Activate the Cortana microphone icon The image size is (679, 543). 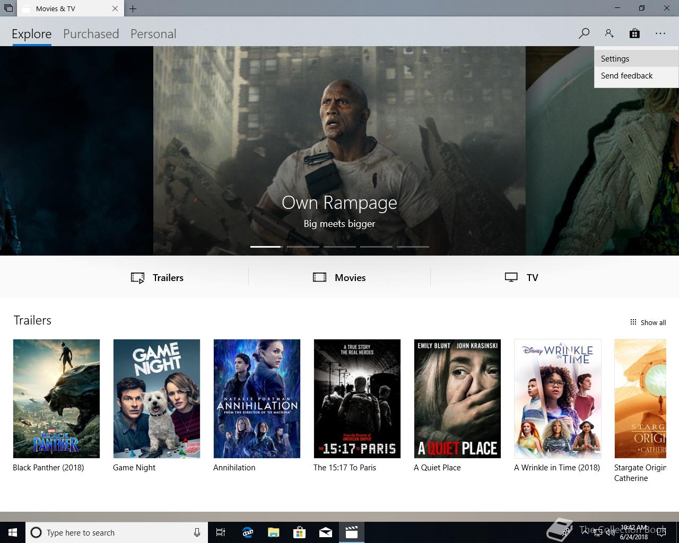pyautogui.click(x=197, y=532)
